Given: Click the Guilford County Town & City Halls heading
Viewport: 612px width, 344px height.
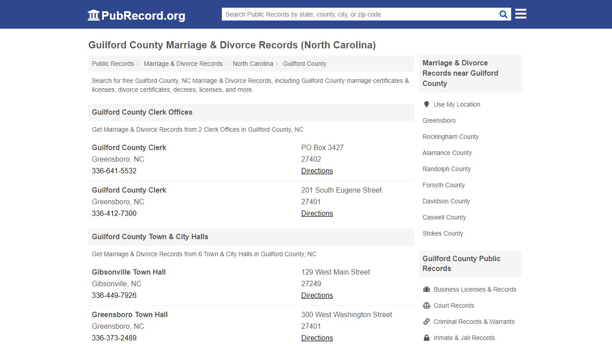Looking at the screenshot, I should point(150,236).
